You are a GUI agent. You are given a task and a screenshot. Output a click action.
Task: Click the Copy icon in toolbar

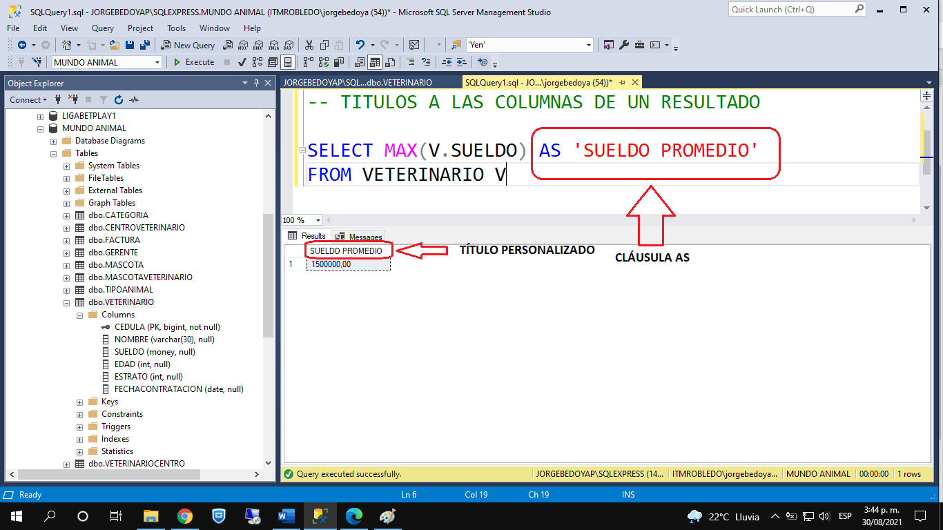(323, 45)
